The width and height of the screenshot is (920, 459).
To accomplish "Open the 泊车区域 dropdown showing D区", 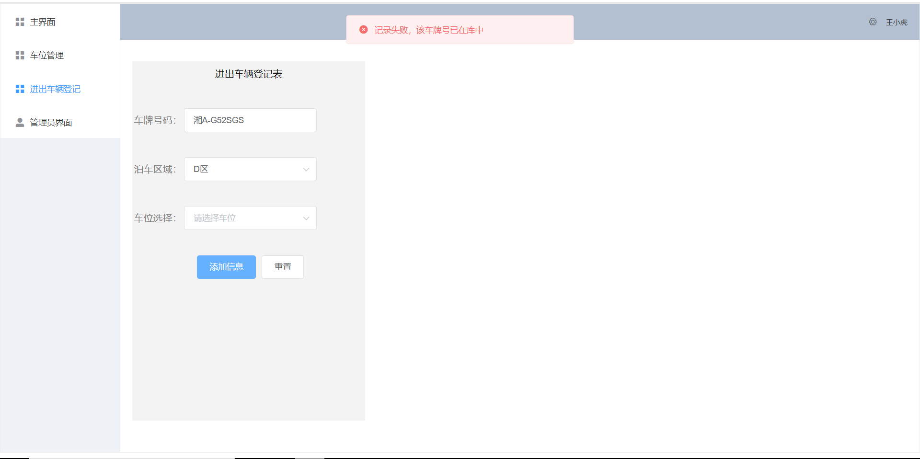I will click(244, 169).
